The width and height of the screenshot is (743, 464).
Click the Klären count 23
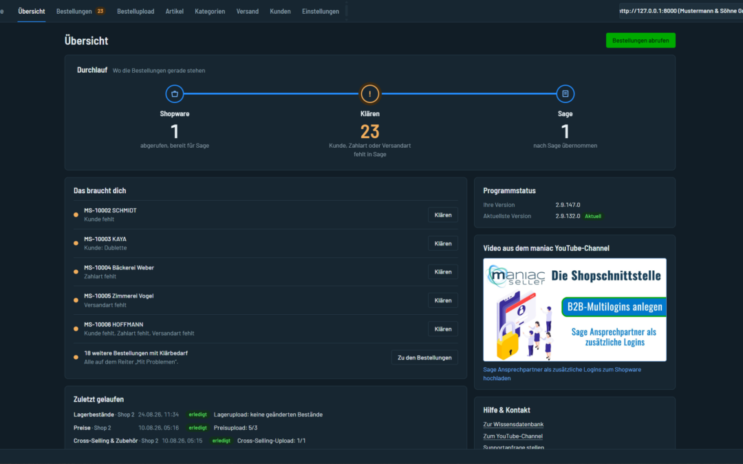click(x=369, y=131)
